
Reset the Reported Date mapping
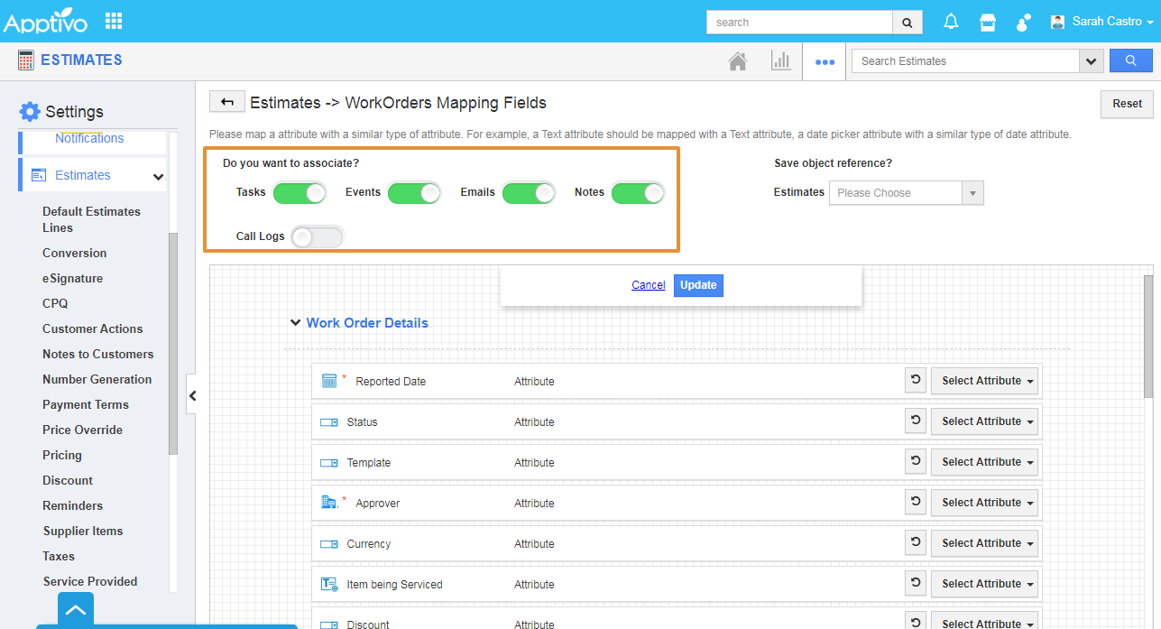pos(916,381)
